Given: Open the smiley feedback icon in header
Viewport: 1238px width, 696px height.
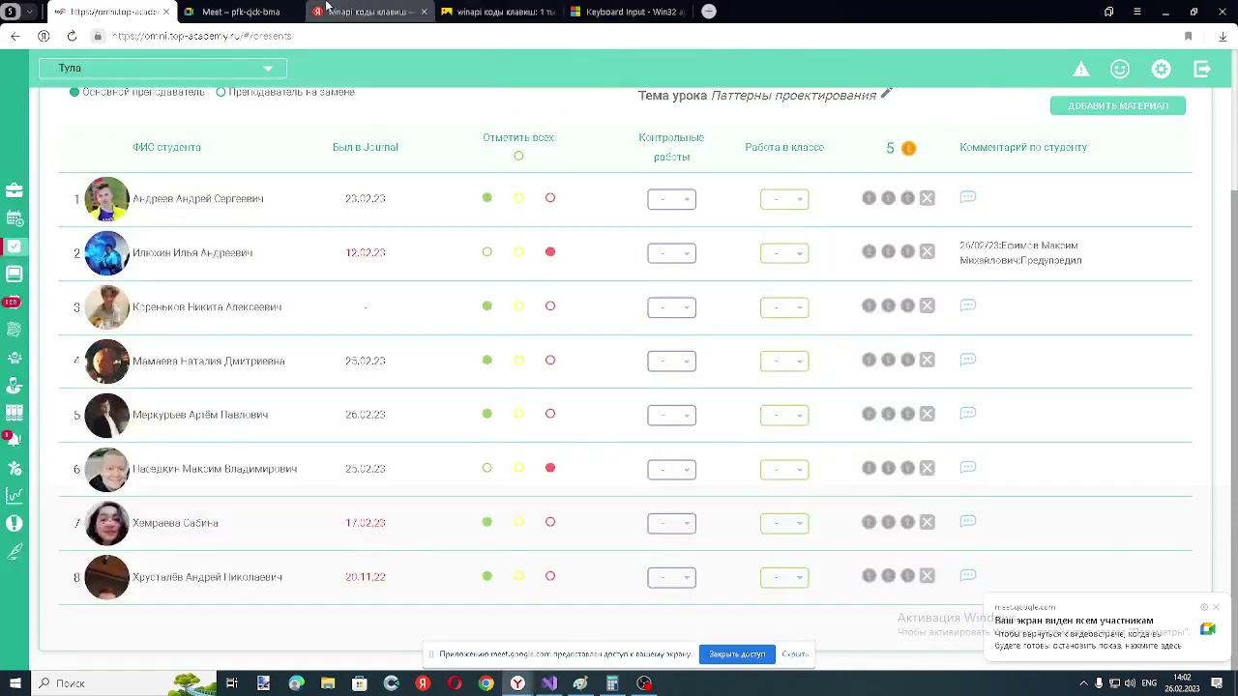Looking at the screenshot, I should point(1120,69).
